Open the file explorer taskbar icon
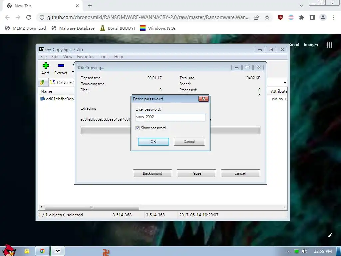The height and width of the screenshot is (256, 341). 27,251
